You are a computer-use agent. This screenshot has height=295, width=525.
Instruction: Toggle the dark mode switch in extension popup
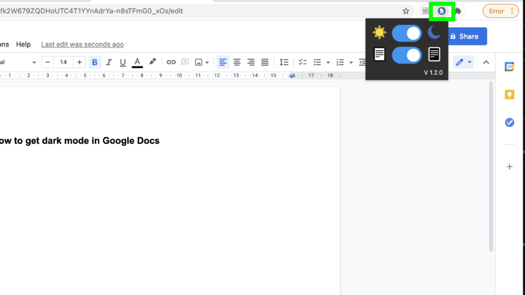click(x=407, y=33)
